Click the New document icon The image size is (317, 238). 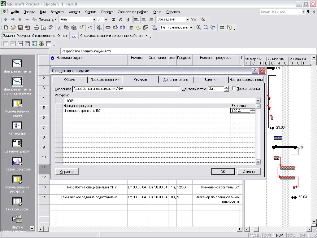tap(6, 28)
